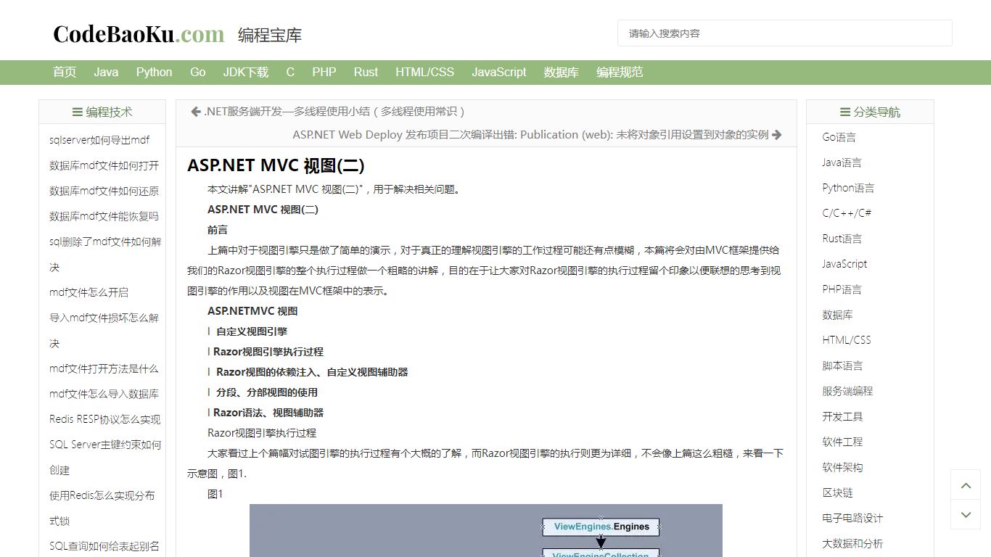Open the 首页 menu item
This screenshot has height=557, width=991.
tap(65, 72)
